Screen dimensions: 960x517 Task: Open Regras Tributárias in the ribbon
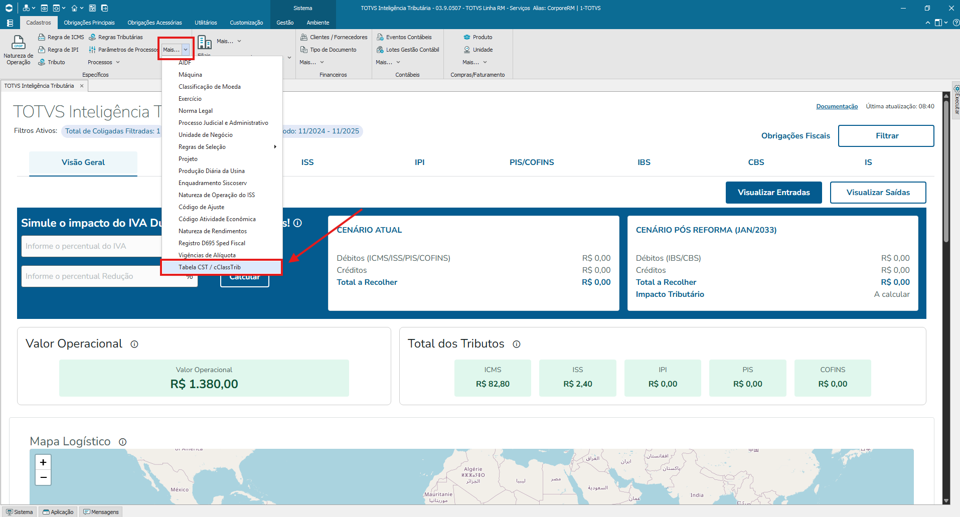(x=115, y=37)
